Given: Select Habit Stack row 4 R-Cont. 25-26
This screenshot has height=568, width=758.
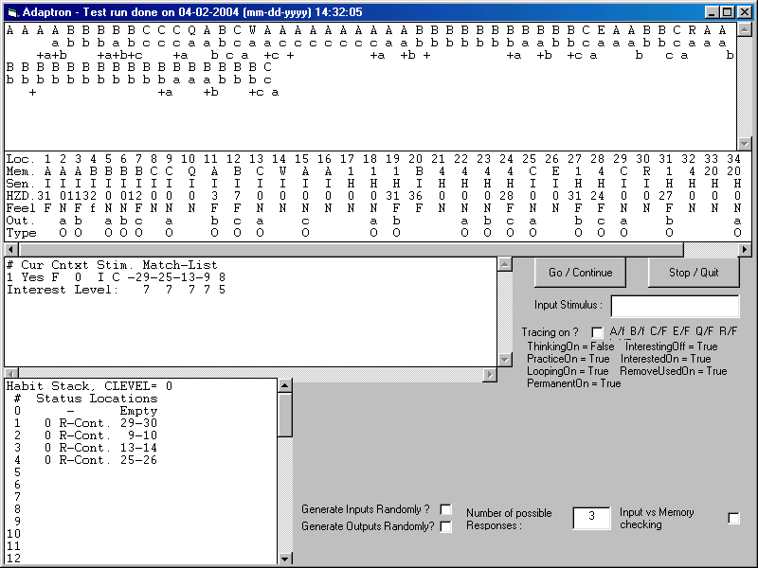Looking at the screenshot, I should tap(86, 460).
